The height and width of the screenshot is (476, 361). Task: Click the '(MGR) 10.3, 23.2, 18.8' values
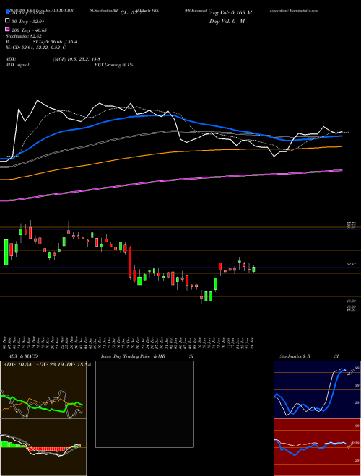coord(77,59)
